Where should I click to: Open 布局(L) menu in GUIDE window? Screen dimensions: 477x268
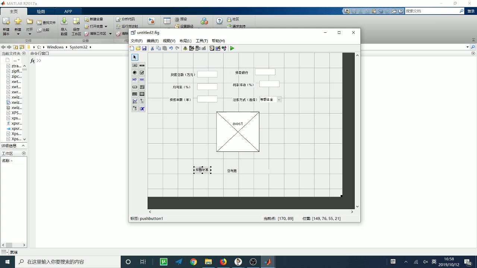click(x=185, y=41)
